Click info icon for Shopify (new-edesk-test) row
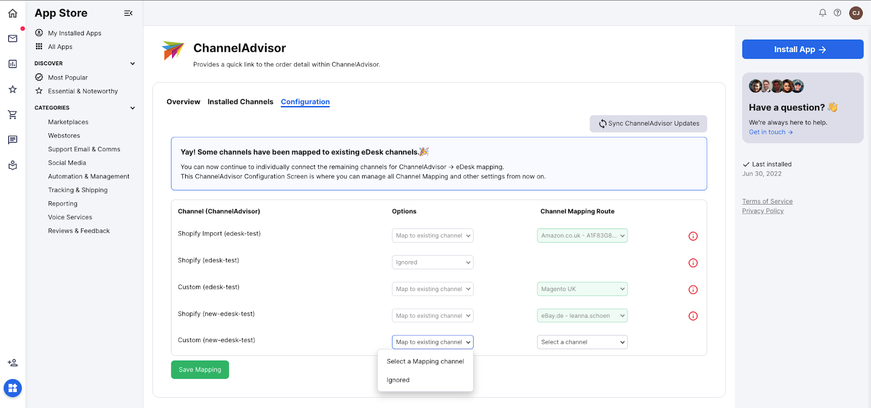The image size is (871, 408). [x=693, y=316]
